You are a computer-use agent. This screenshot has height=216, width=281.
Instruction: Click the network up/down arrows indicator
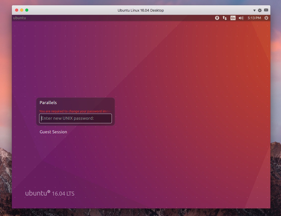[x=224, y=18]
